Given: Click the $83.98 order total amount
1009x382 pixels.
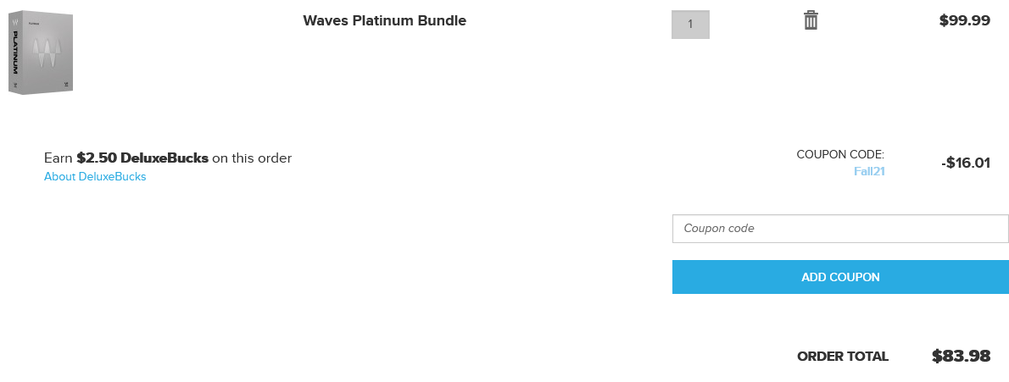Looking at the screenshot, I should click(961, 357).
